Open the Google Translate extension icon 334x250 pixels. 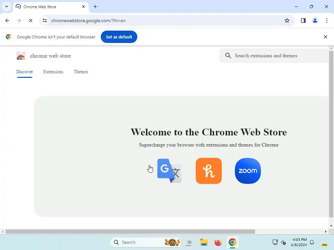170,171
